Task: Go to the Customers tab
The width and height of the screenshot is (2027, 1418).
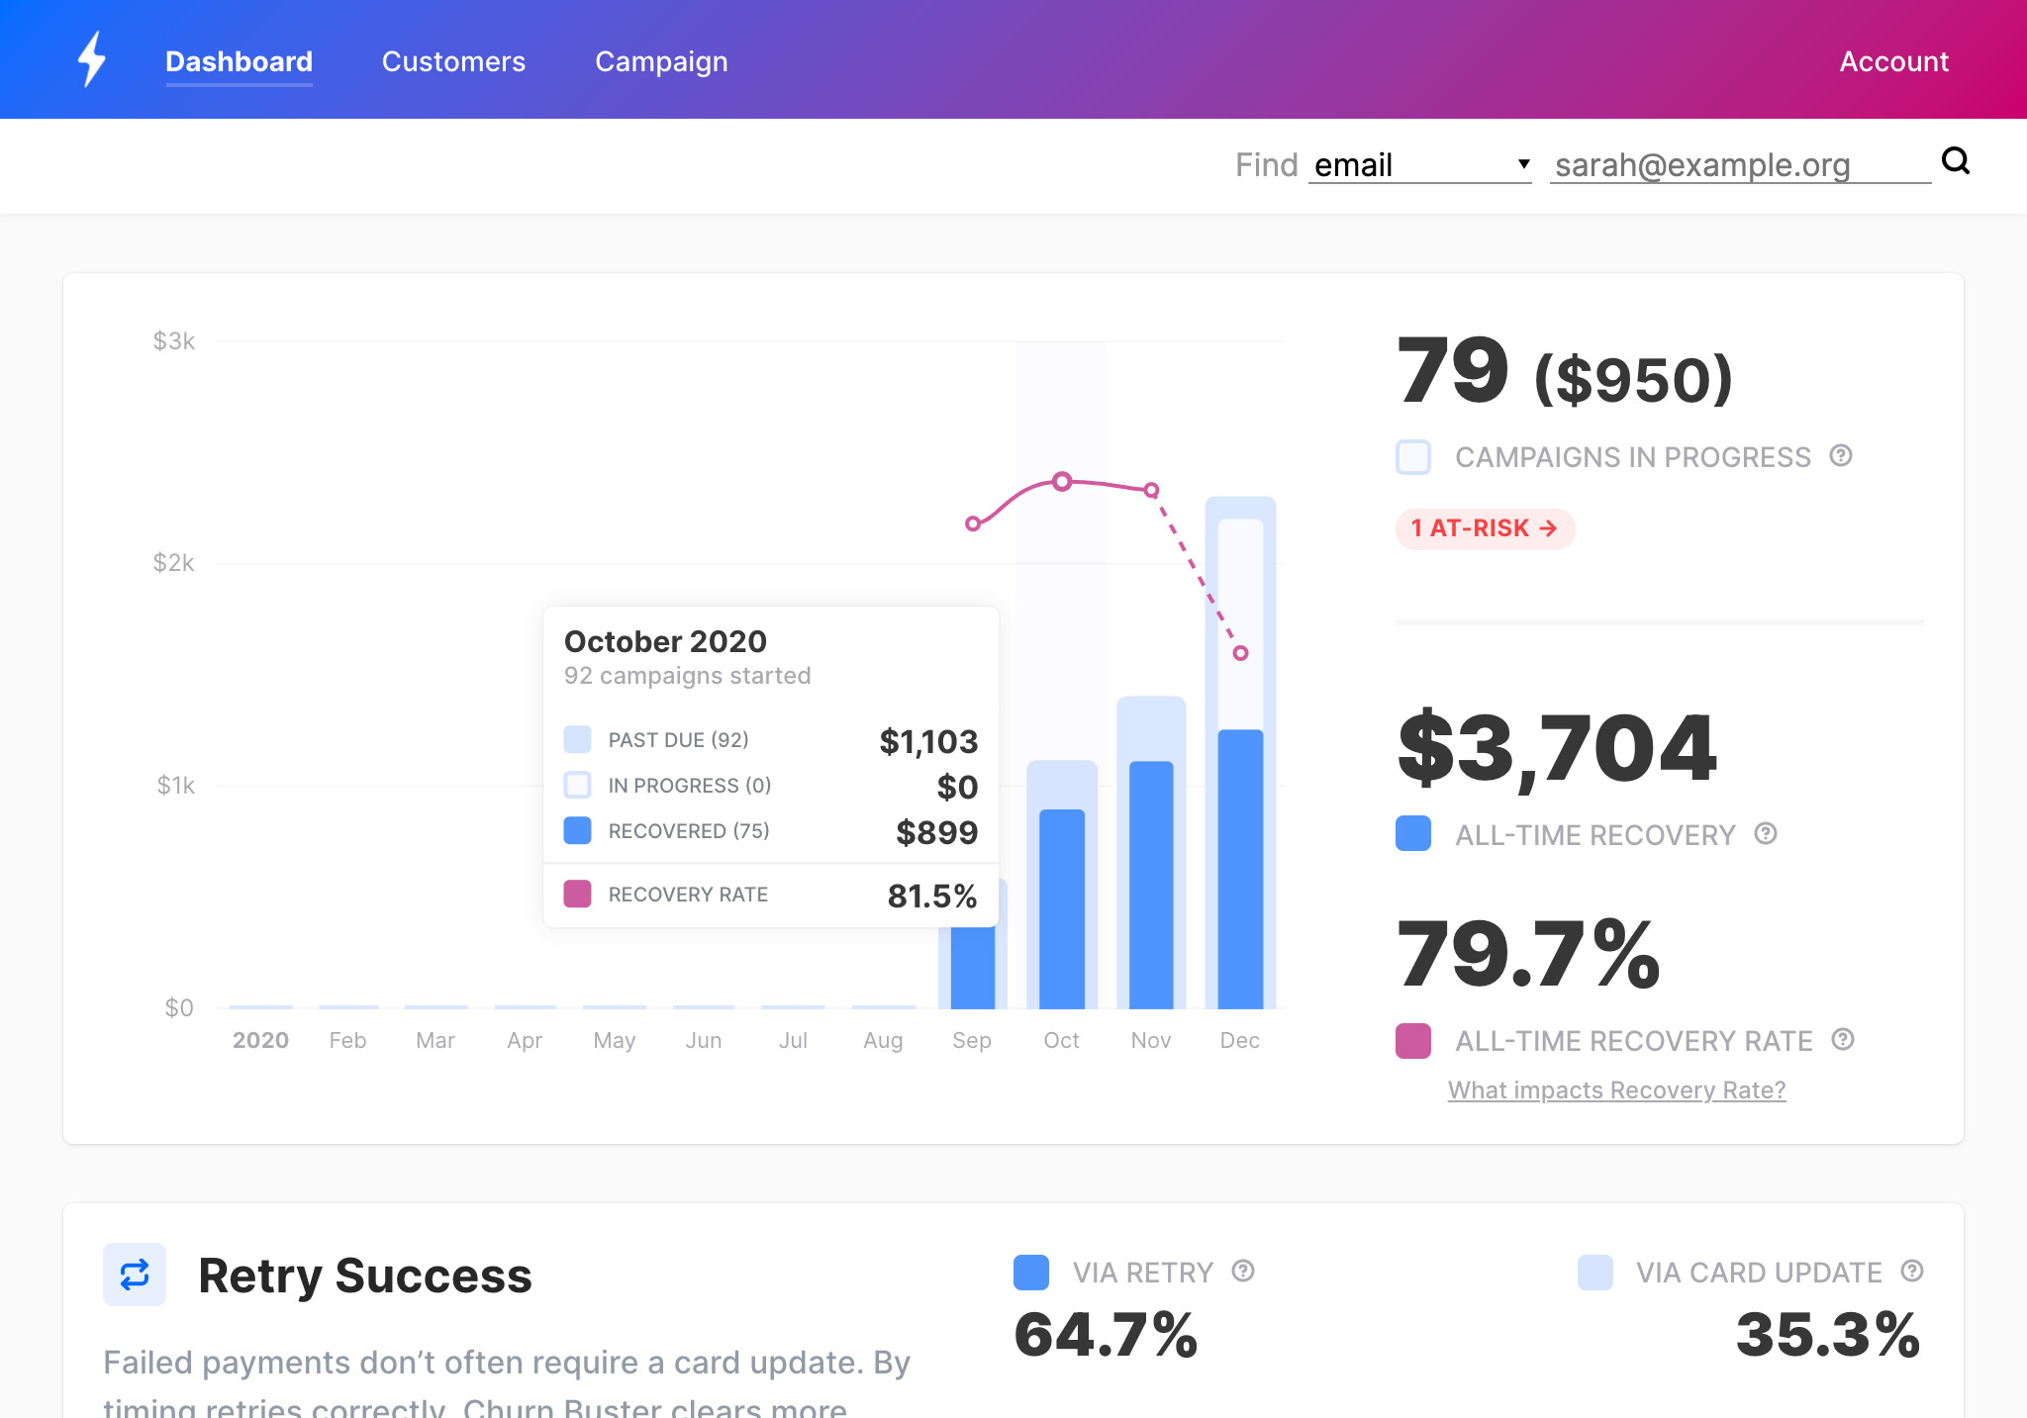Action: pyautogui.click(x=453, y=61)
